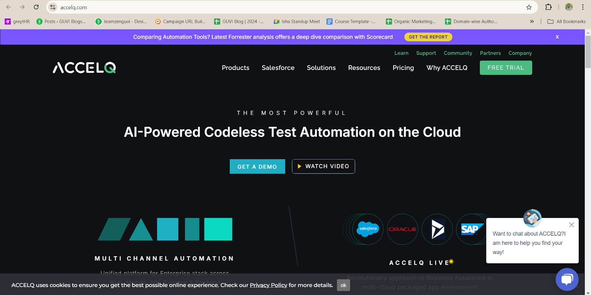Open the Extensions puzzle icon
Screen dimensions: 591x295
(549, 7)
